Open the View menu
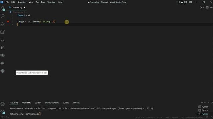The width and height of the screenshot is (213, 119). pyautogui.click(x=31, y=2)
